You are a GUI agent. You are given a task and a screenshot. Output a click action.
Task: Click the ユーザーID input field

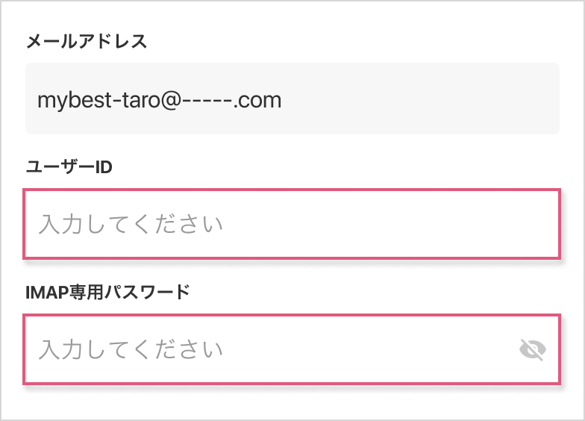point(292,224)
